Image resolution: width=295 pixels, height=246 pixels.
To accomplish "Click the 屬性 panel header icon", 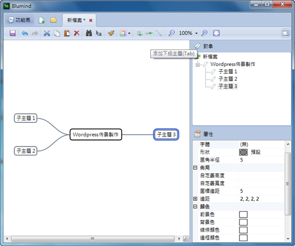I will [198, 134].
